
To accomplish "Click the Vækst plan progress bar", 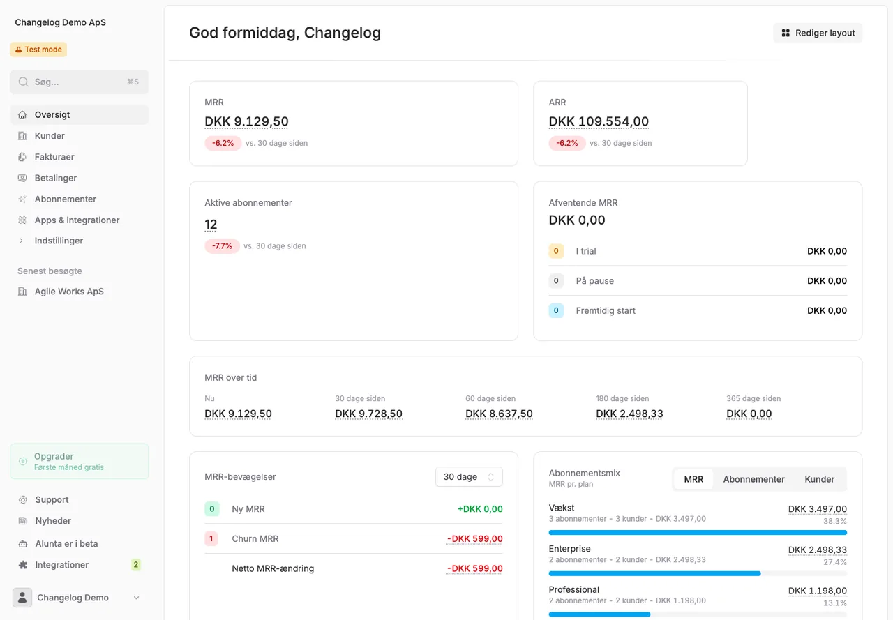I will click(698, 532).
